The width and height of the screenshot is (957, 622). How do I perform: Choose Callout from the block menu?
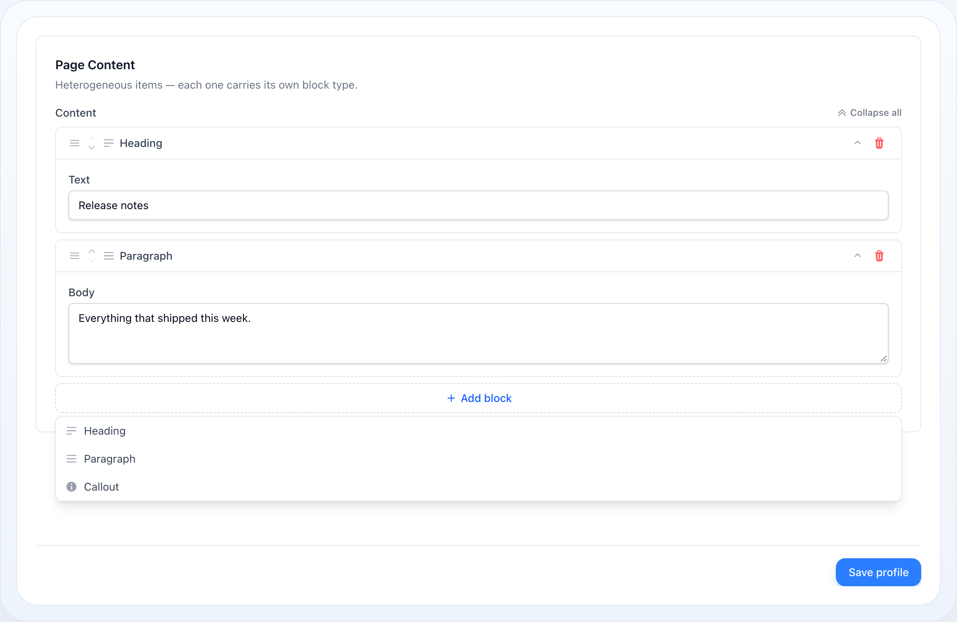pos(478,487)
